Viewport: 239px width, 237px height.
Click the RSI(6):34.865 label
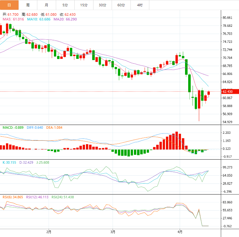coord(13,197)
